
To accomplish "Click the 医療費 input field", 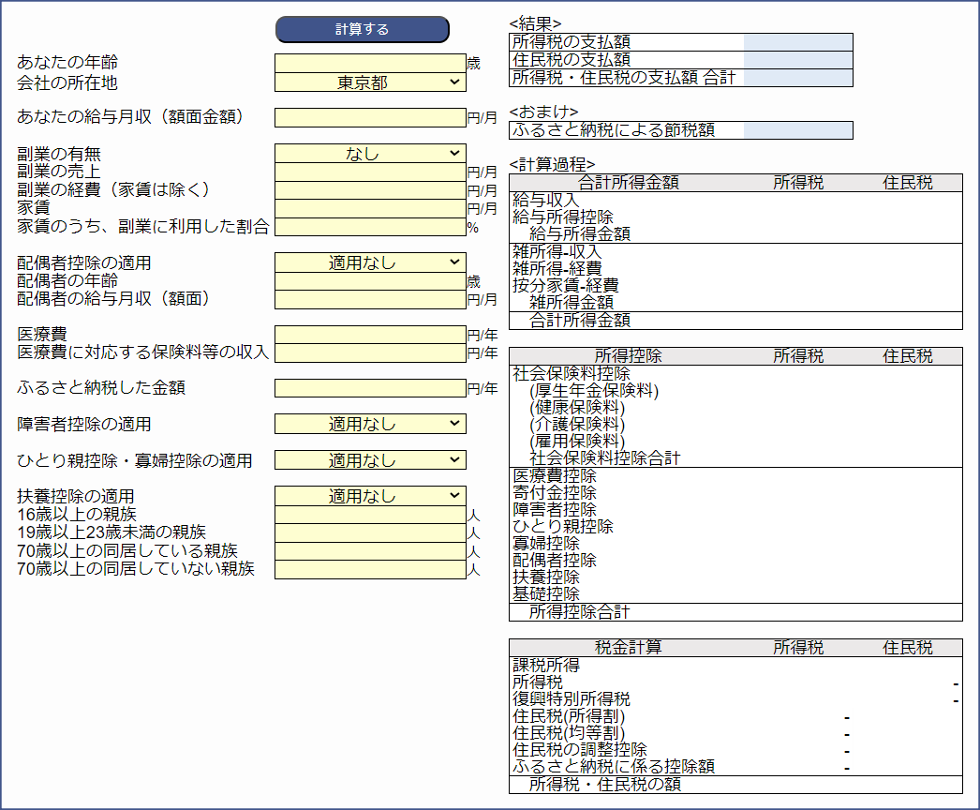I will (370, 335).
